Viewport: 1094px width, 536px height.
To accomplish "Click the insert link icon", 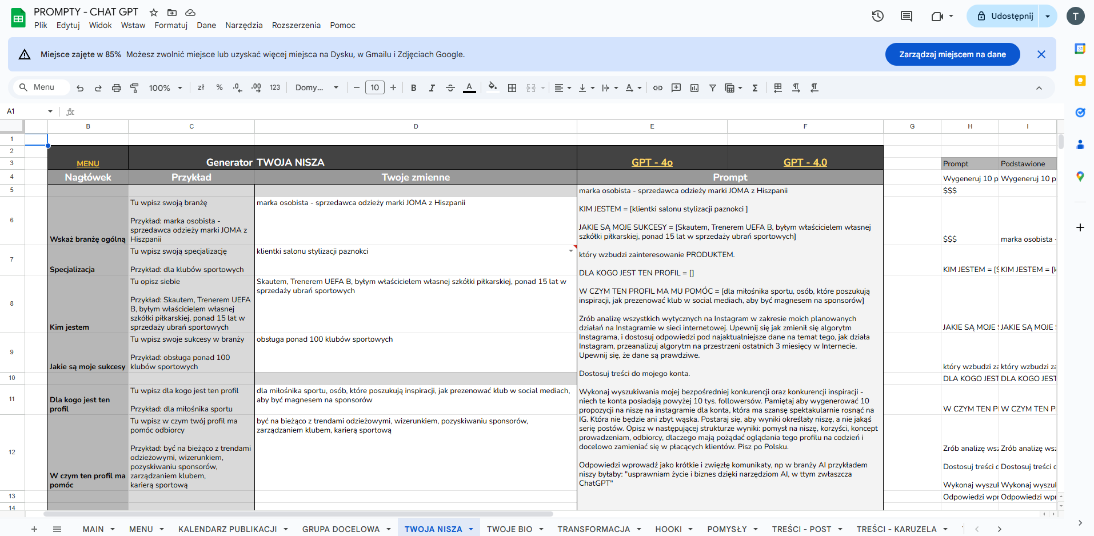I will (658, 88).
